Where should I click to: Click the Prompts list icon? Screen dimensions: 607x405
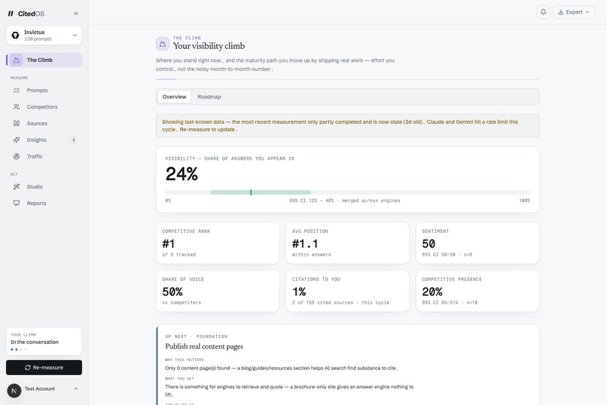[17, 91]
